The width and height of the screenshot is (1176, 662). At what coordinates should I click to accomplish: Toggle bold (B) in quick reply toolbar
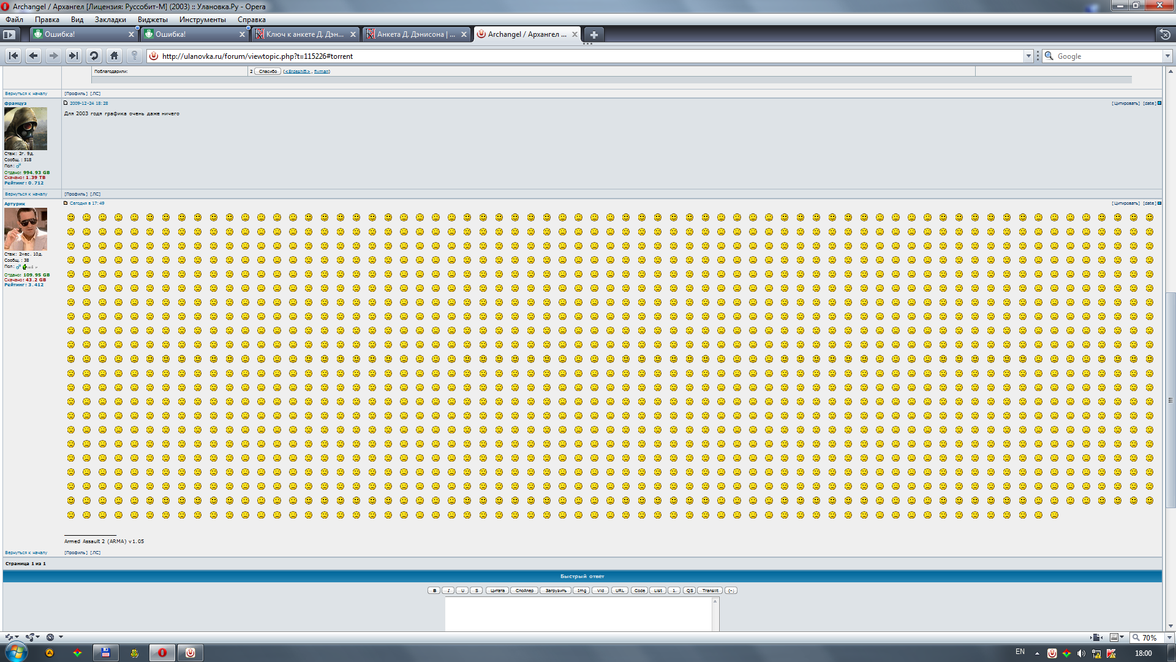click(x=435, y=590)
